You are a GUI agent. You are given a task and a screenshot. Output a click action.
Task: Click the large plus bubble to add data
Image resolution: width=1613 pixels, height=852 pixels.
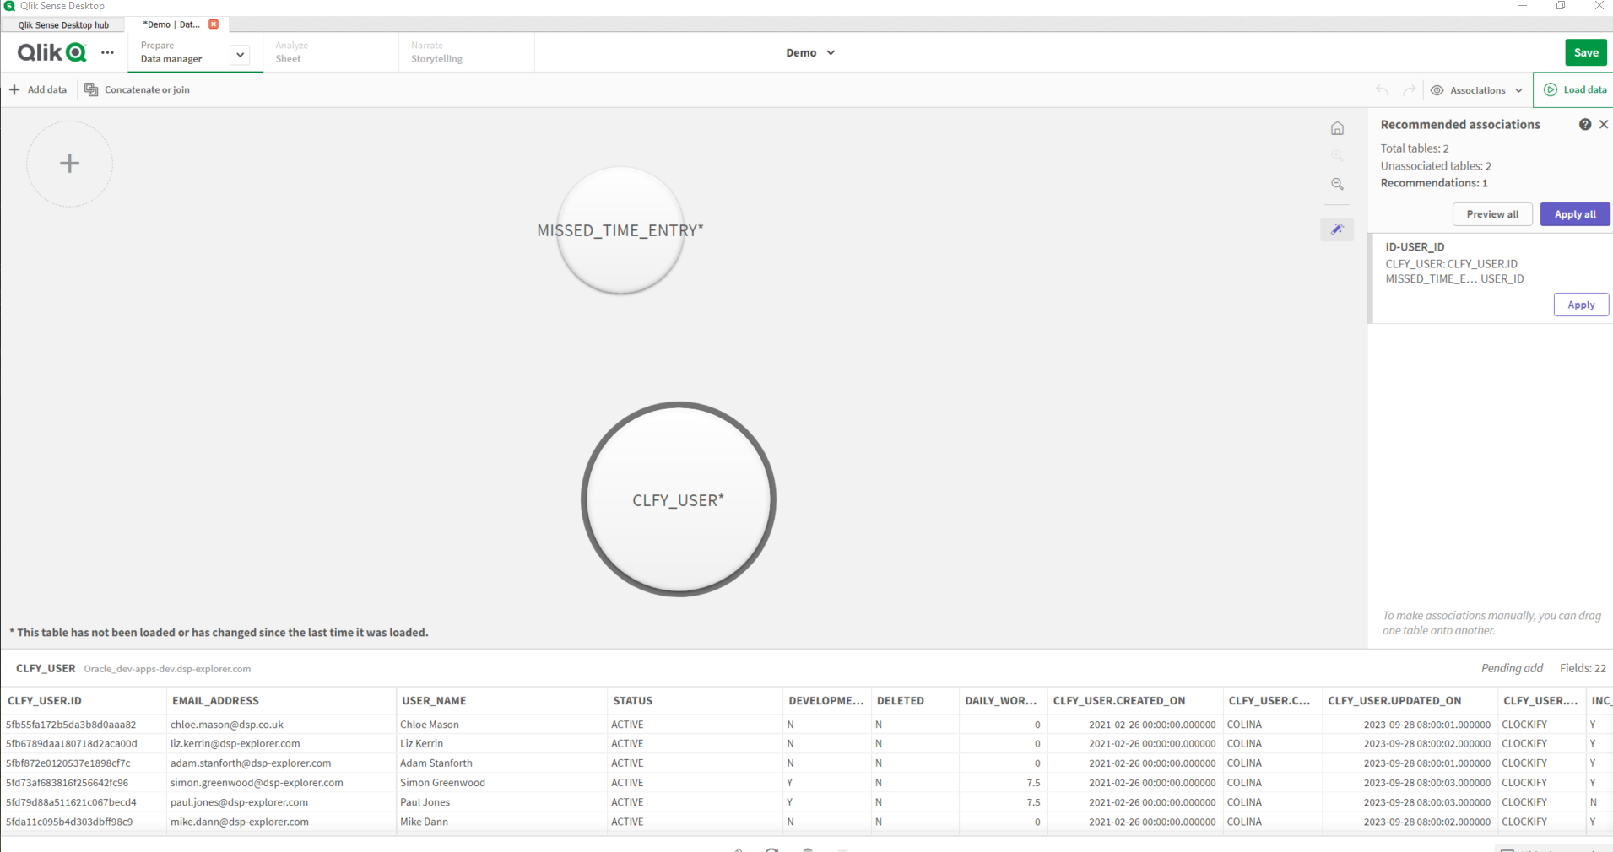[x=70, y=164]
